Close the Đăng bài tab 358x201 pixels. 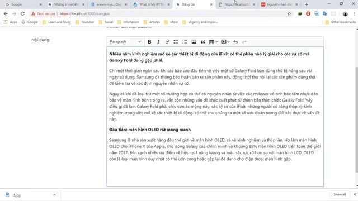tap(211, 4)
